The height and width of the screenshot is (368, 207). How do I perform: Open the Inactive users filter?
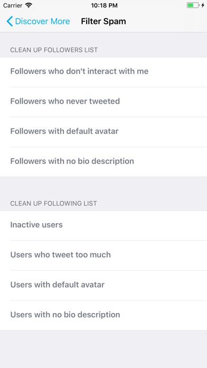pos(103,226)
